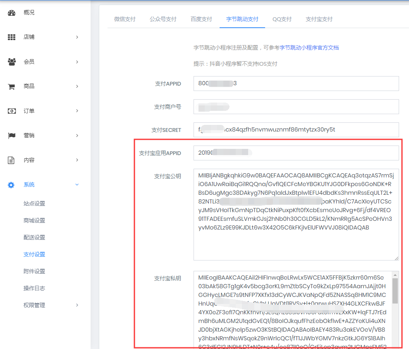The image size is (409, 349).
Task: Open 操作日志 in the sidebar
Action: point(34,288)
